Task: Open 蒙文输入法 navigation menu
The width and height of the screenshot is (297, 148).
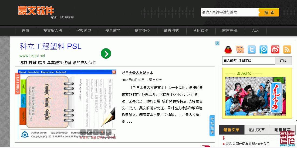Action: point(53,31)
